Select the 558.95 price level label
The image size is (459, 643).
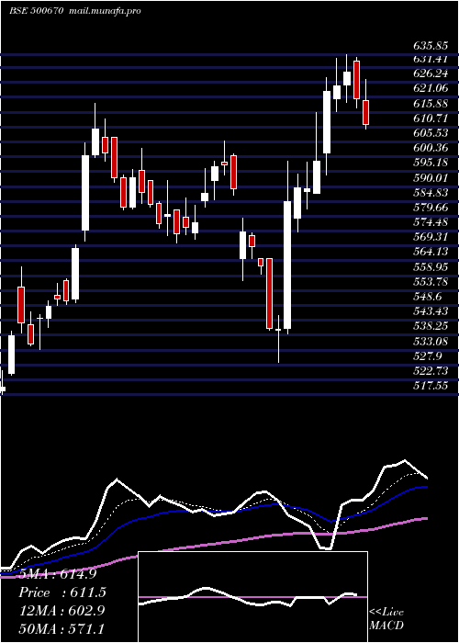(x=430, y=267)
